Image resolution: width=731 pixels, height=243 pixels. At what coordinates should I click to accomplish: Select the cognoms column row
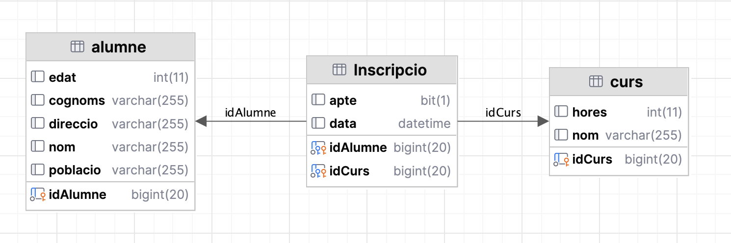[x=77, y=100]
